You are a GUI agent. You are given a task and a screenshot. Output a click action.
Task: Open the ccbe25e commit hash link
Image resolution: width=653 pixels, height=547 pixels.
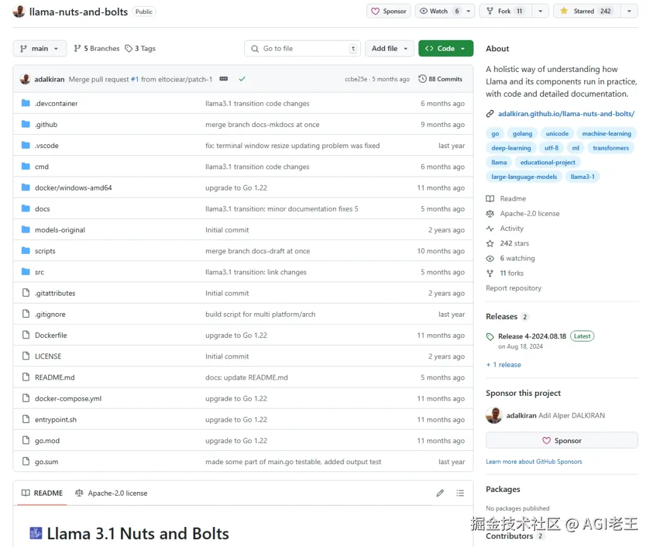[356, 79]
